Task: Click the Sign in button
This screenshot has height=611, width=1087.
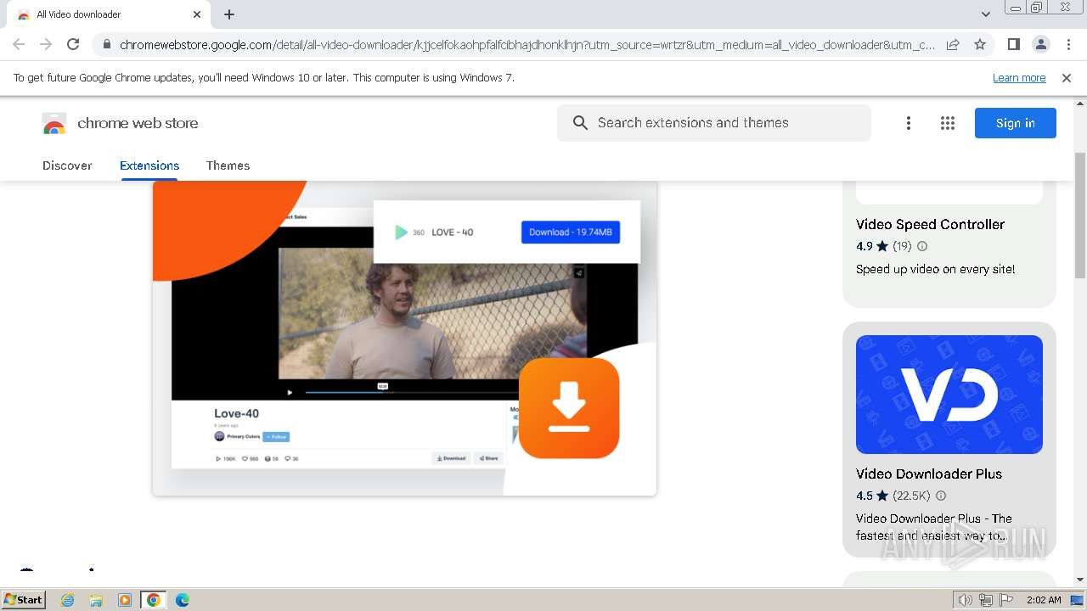Action: pos(1016,123)
